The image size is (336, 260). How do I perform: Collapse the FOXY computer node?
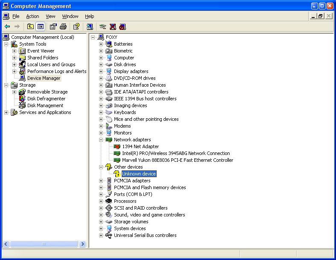click(x=93, y=37)
